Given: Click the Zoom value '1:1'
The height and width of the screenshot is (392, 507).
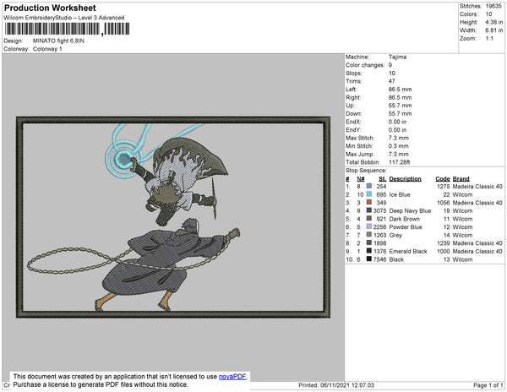Looking at the screenshot, I should pyautogui.click(x=489, y=39).
